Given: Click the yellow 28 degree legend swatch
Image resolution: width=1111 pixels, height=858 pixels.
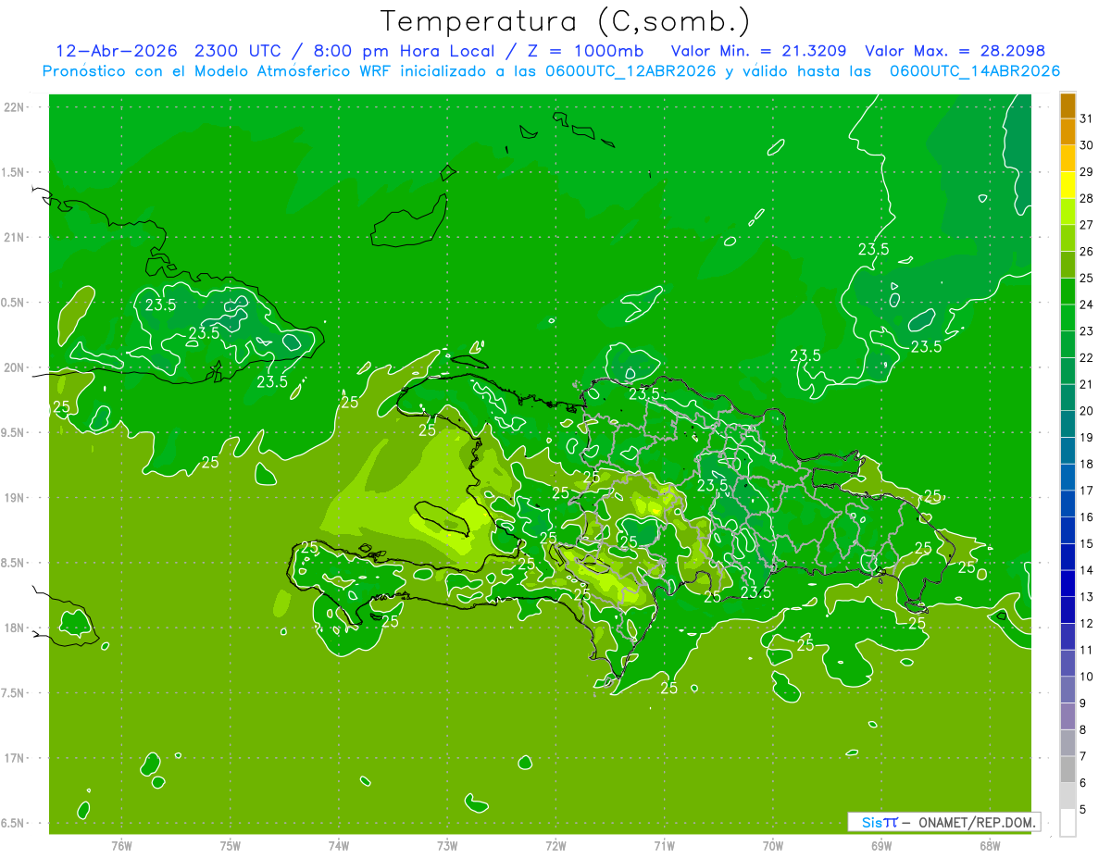Looking at the screenshot, I should [1067, 185].
